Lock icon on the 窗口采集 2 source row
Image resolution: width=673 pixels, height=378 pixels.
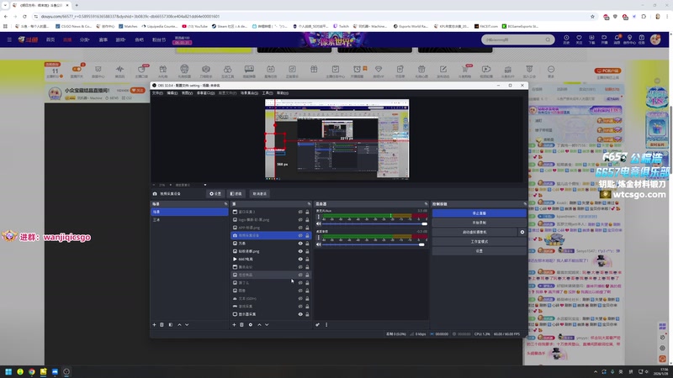click(x=307, y=212)
